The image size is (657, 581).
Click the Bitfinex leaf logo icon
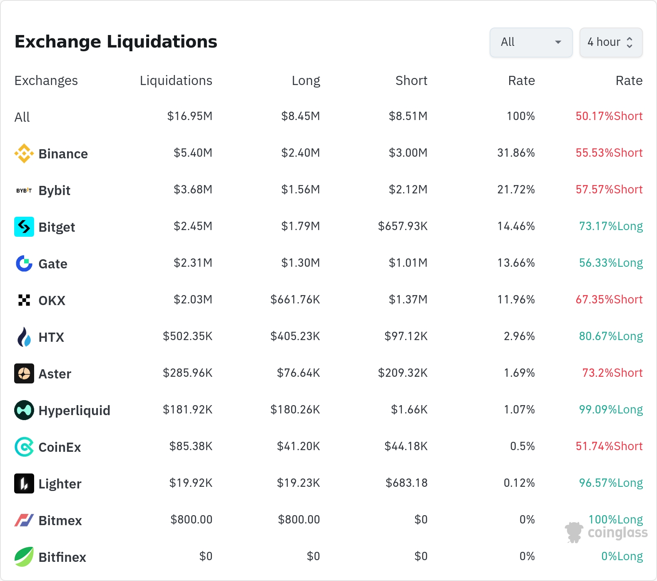[24, 557]
